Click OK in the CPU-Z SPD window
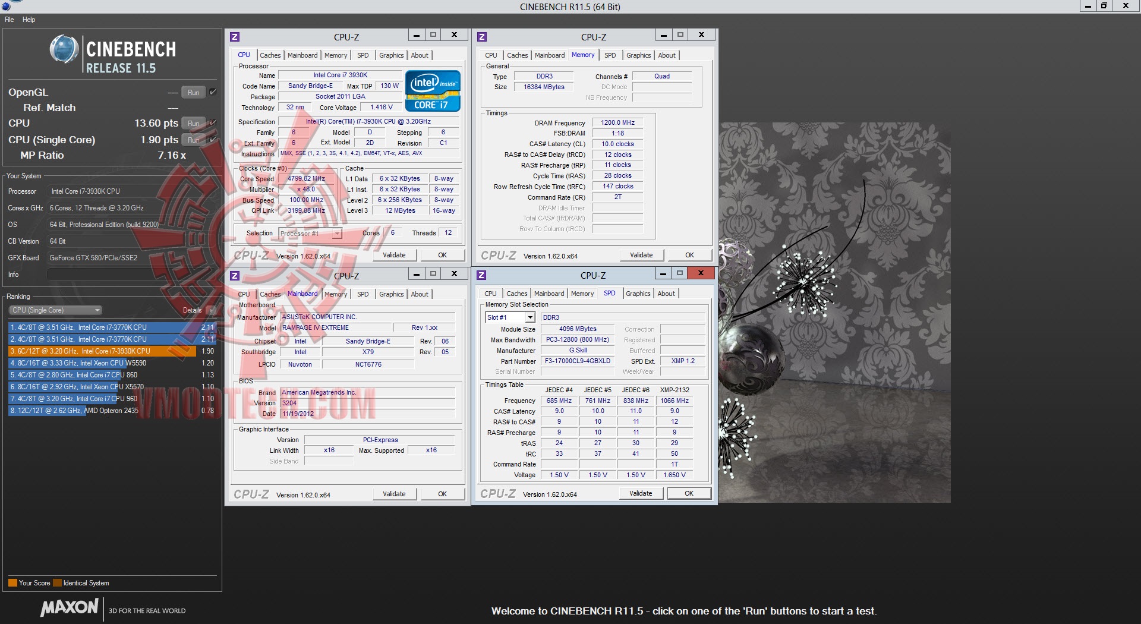 (689, 493)
